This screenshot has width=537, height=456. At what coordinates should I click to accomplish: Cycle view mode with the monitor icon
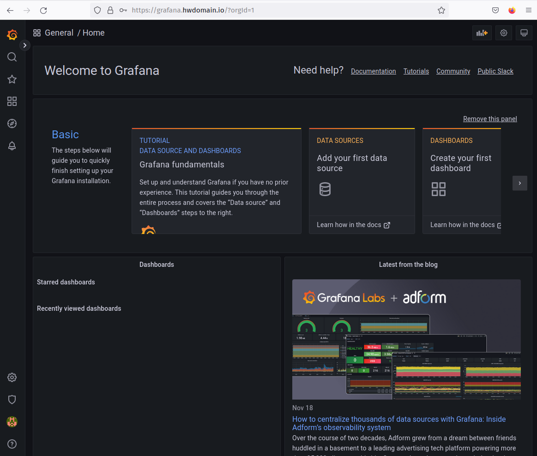pos(524,33)
